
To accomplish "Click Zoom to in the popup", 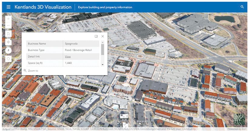I will pyautogui.click(x=31, y=71).
